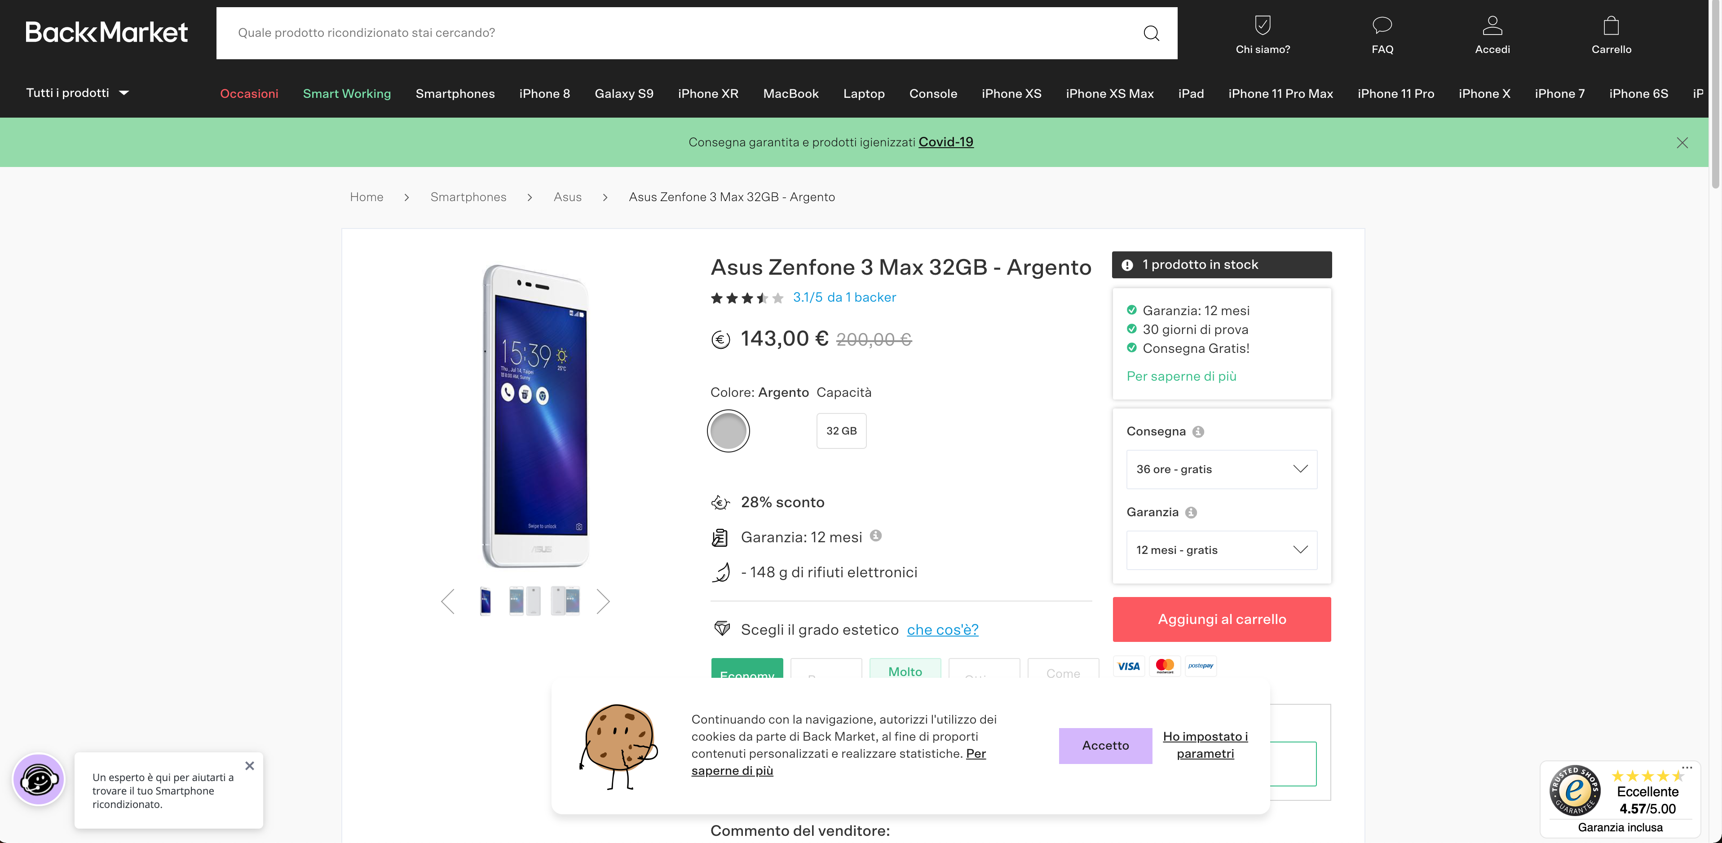Viewport: 1722px width, 843px height.
Task: Open the expert chat assistant icon
Action: coord(39,779)
